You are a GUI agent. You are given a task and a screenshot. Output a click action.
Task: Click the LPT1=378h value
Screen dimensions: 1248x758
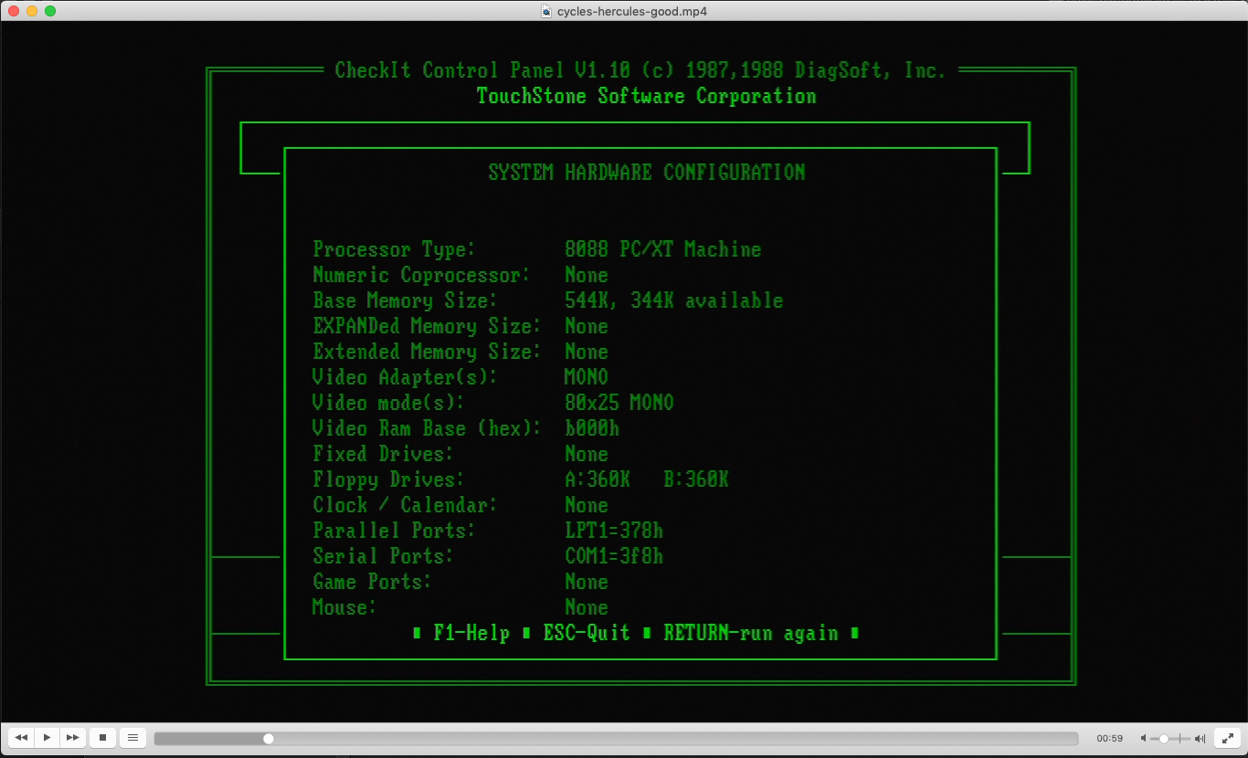pyautogui.click(x=614, y=531)
